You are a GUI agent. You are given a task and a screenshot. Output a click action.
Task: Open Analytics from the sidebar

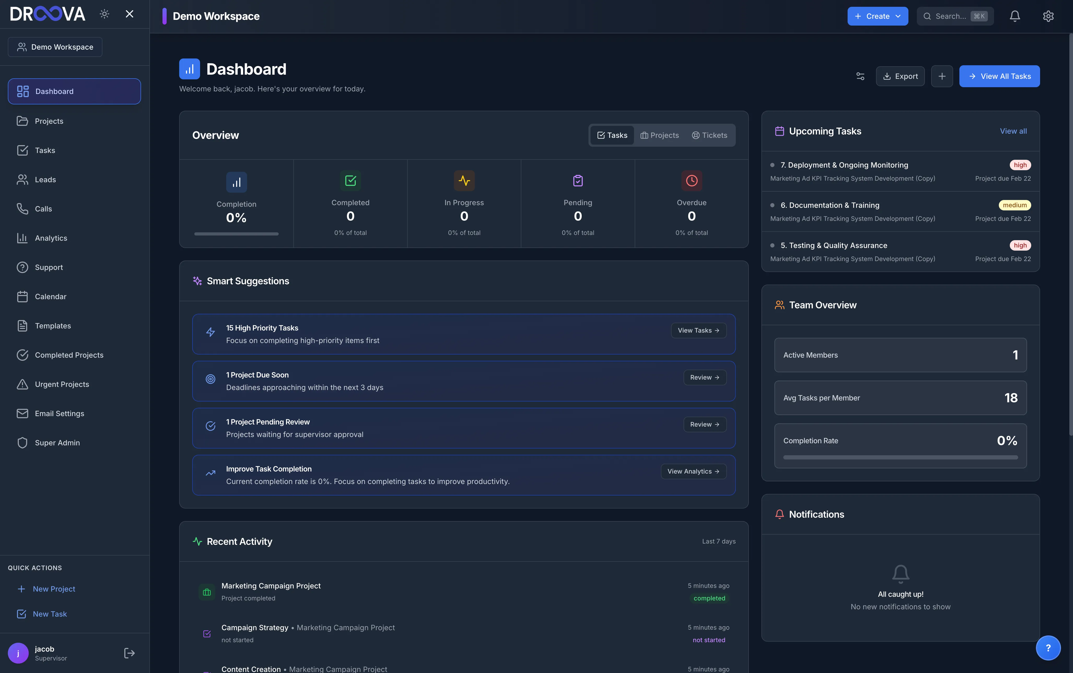click(x=51, y=238)
